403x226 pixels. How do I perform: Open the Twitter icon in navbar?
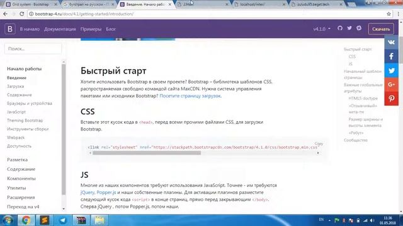349,28
